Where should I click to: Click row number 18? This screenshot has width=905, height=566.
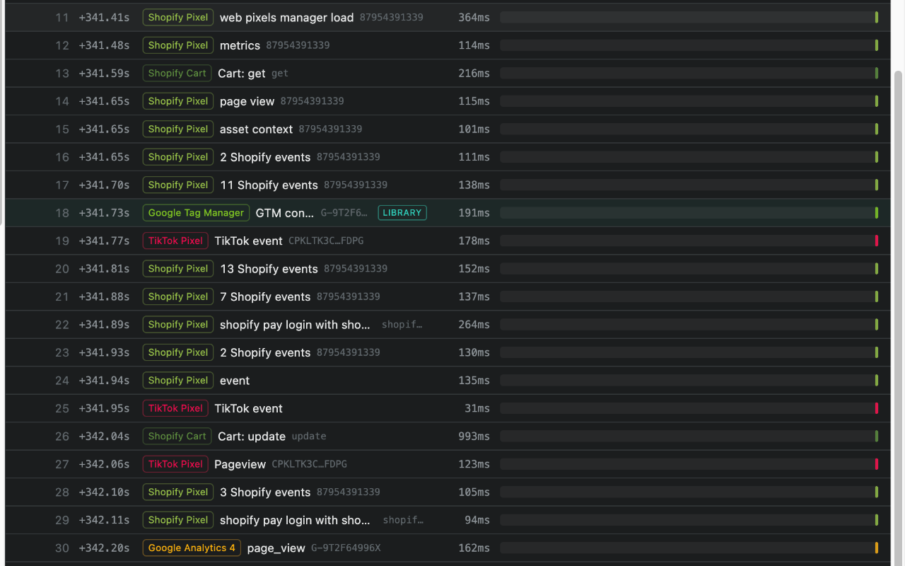tap(62, 212)
